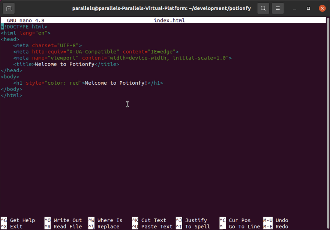Close the terminal window
This screenshot has width=330, height=230.
point(322,8)
